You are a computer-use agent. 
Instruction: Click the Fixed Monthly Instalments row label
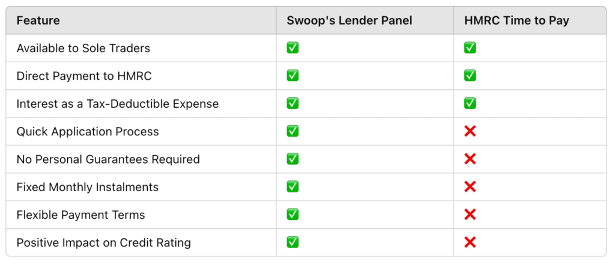point(88,187)
